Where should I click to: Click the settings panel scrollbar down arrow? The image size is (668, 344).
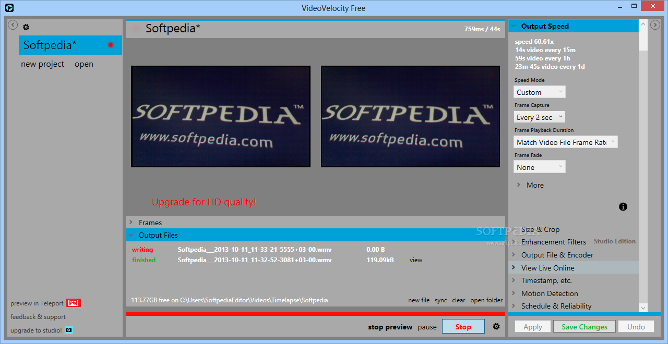pos(643,308)
